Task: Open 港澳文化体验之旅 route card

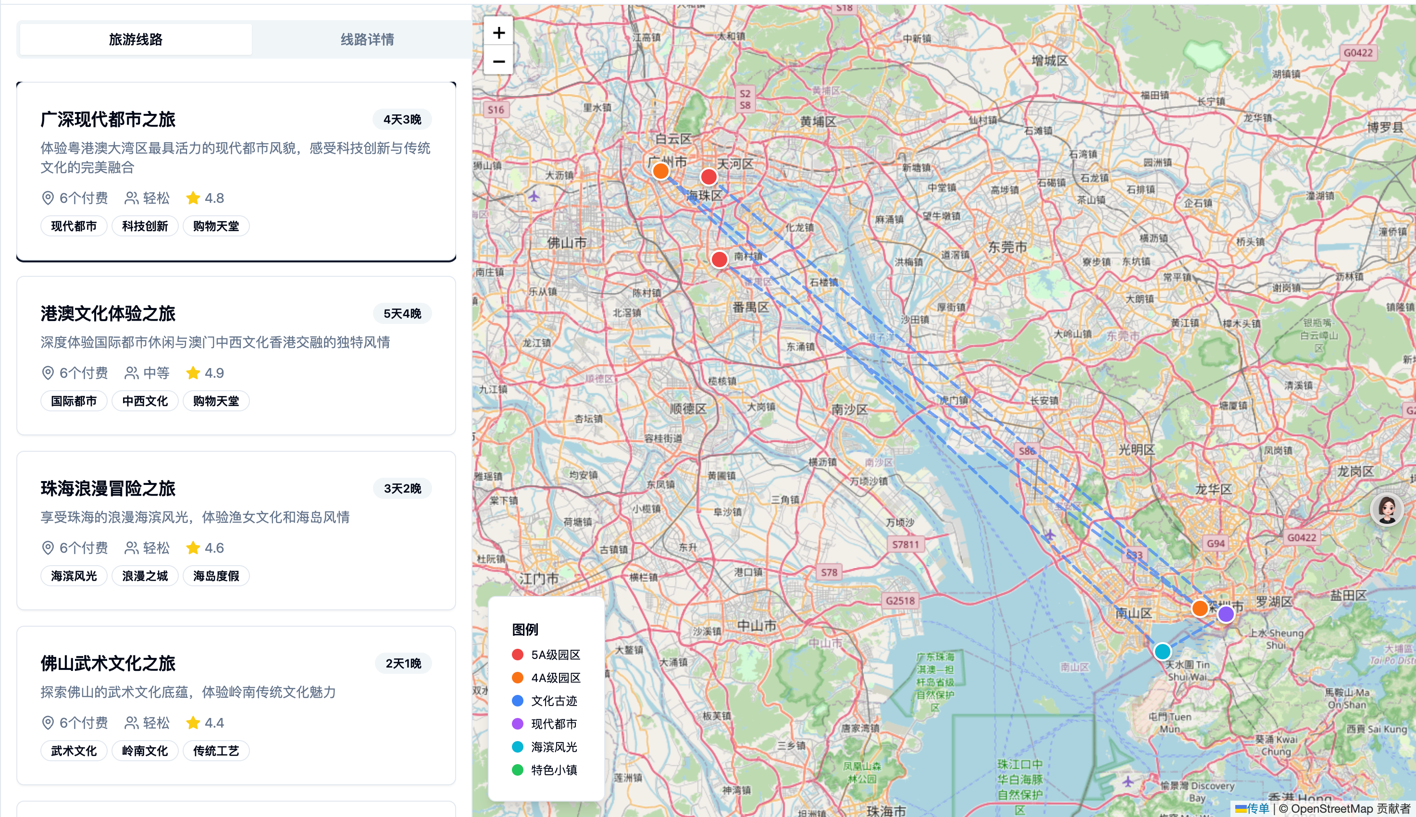Action: 236,355
